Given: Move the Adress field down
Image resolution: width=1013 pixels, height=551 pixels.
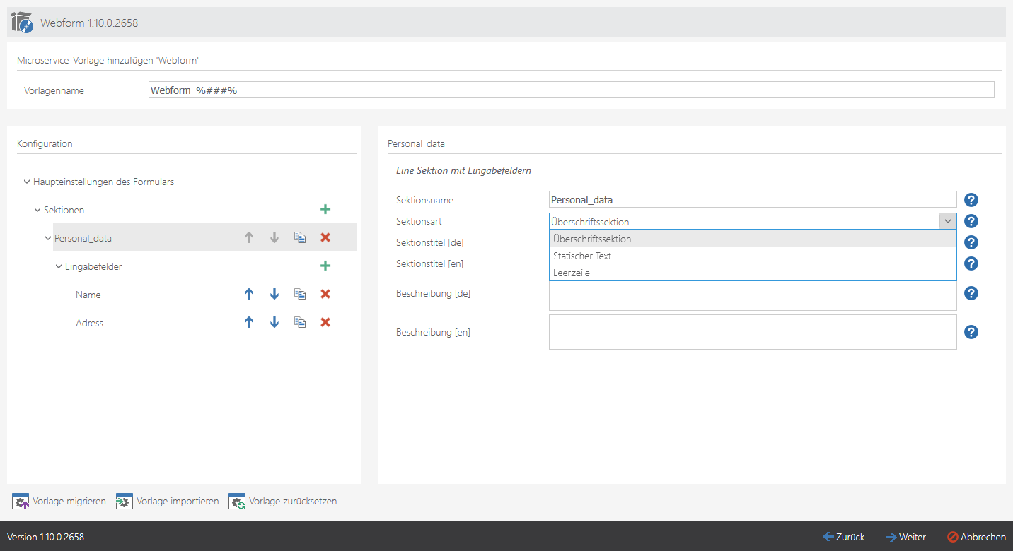Looking at the screenshot, I should (x=274, y=323).
